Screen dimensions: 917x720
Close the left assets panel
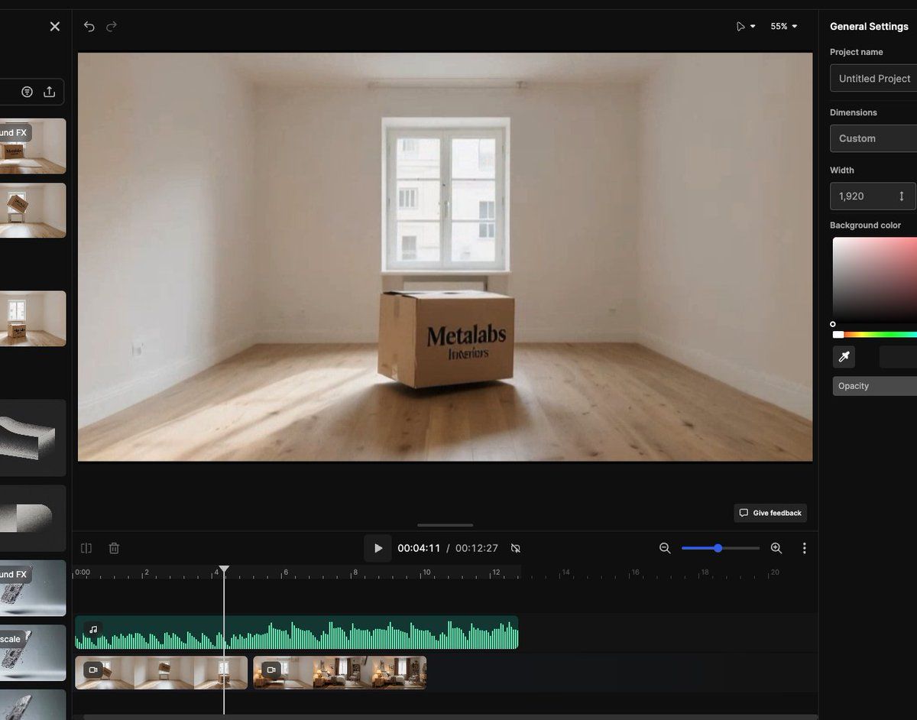point(55,26)
